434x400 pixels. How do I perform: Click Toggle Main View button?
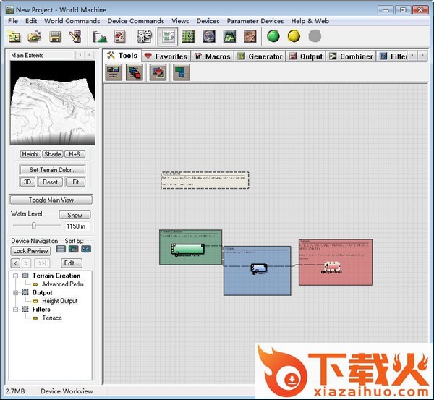tap(51, 200)
